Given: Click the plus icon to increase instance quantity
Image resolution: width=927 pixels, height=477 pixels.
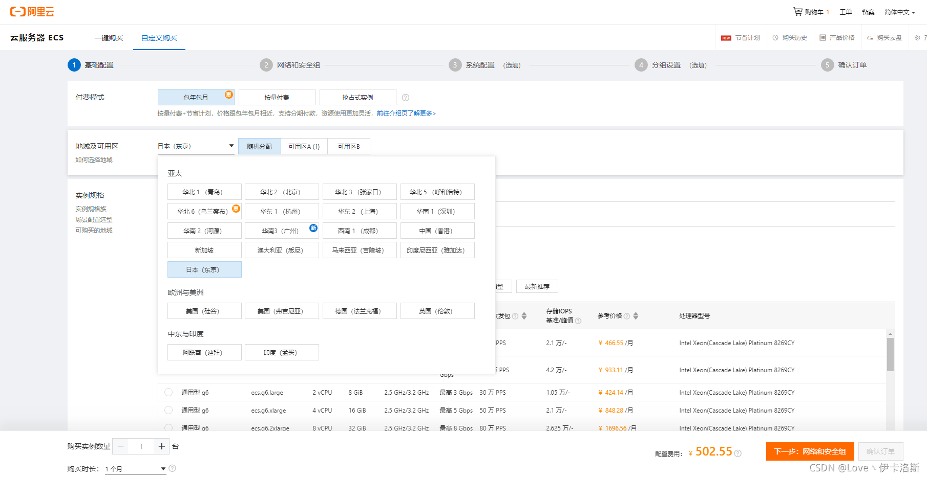Looking at the screenshot, I should pyautogui.click(x=161, y=446).
